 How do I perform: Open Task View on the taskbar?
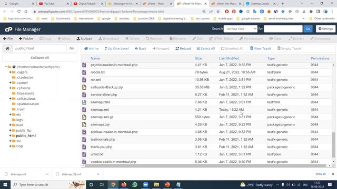click(x=102, y=184)
